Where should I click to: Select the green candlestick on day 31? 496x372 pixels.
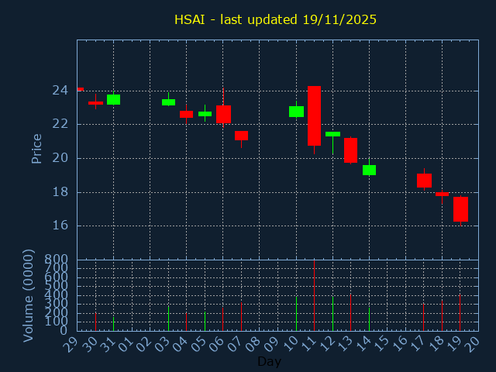[113, 99]
